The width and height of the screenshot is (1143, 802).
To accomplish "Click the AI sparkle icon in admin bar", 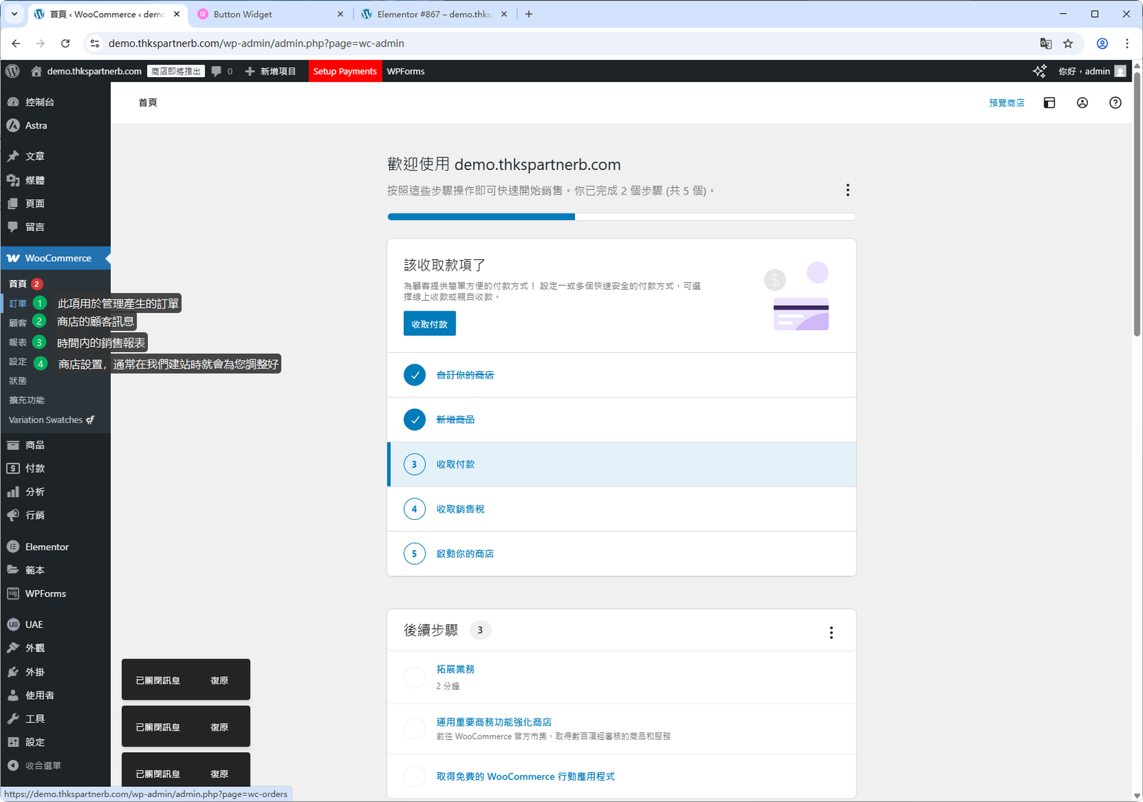I will click(x=1039, y=71).
